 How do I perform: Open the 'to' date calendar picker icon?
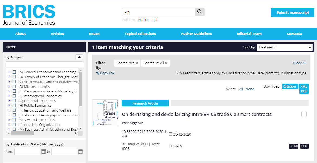[x=80, y=151]
